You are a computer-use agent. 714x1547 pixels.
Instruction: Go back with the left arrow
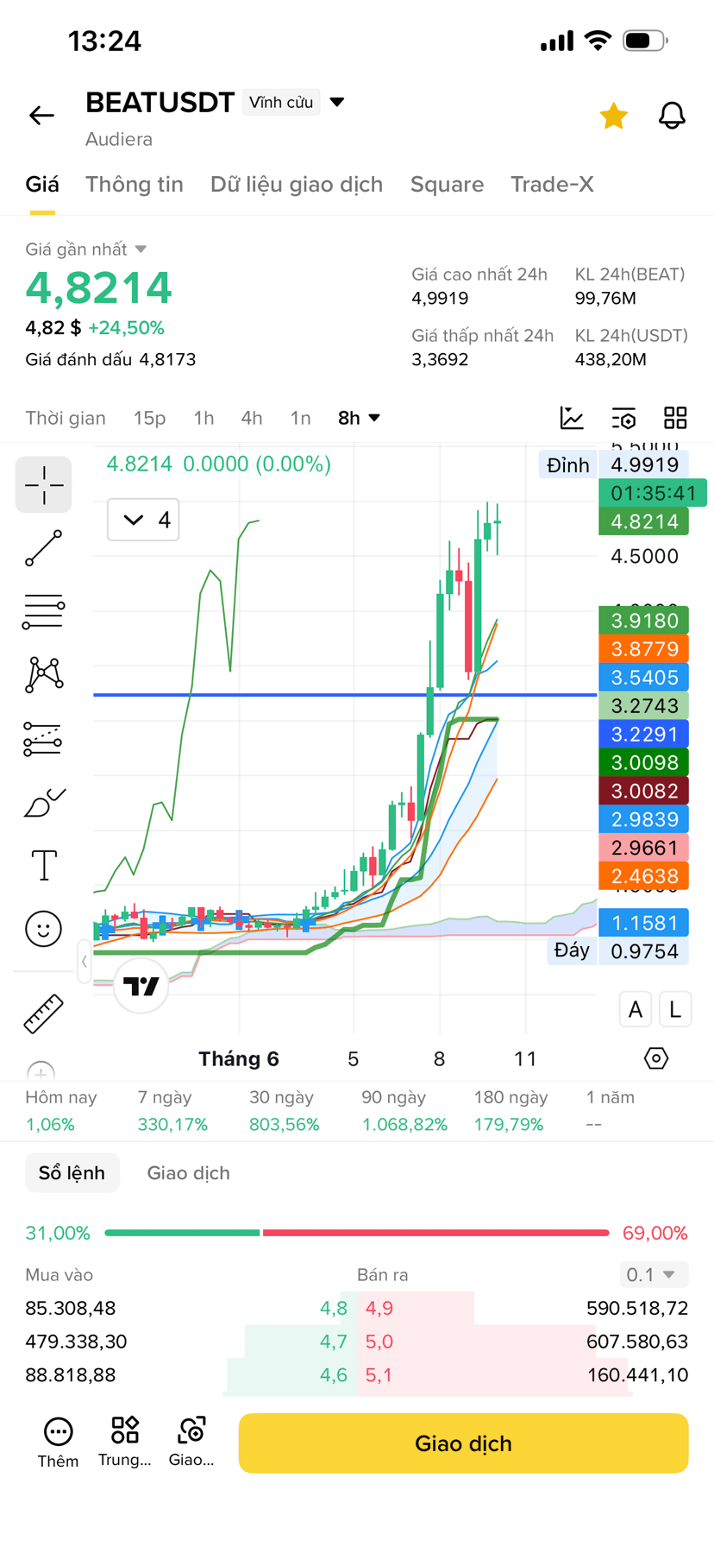click(41, 115)
